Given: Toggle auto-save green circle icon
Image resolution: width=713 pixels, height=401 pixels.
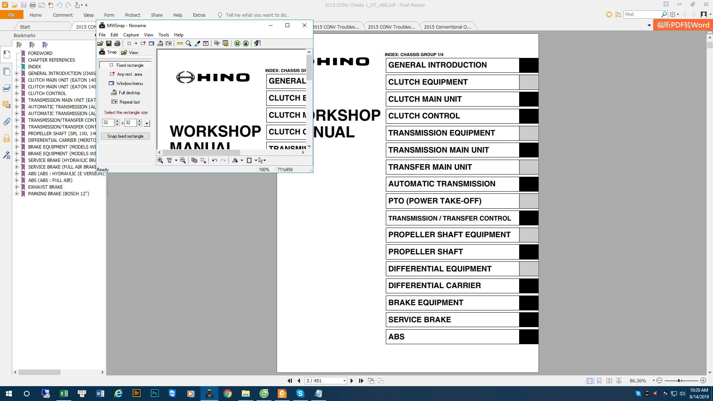Looking at the screenshot, I should point(237,43).
